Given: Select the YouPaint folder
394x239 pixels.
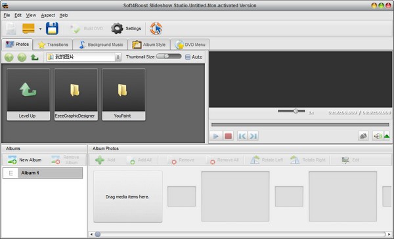Looking at the screenshot, I should pyautogui.click(x=123, y=95).
